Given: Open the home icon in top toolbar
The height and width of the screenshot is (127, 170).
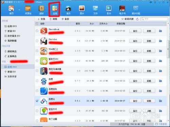Looking at the screenshot, I should [x=11, y=8].
